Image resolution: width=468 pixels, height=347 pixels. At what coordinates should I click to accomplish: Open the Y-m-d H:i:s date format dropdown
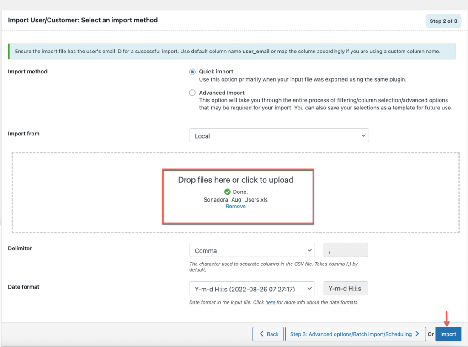click(x=252, y=289)
